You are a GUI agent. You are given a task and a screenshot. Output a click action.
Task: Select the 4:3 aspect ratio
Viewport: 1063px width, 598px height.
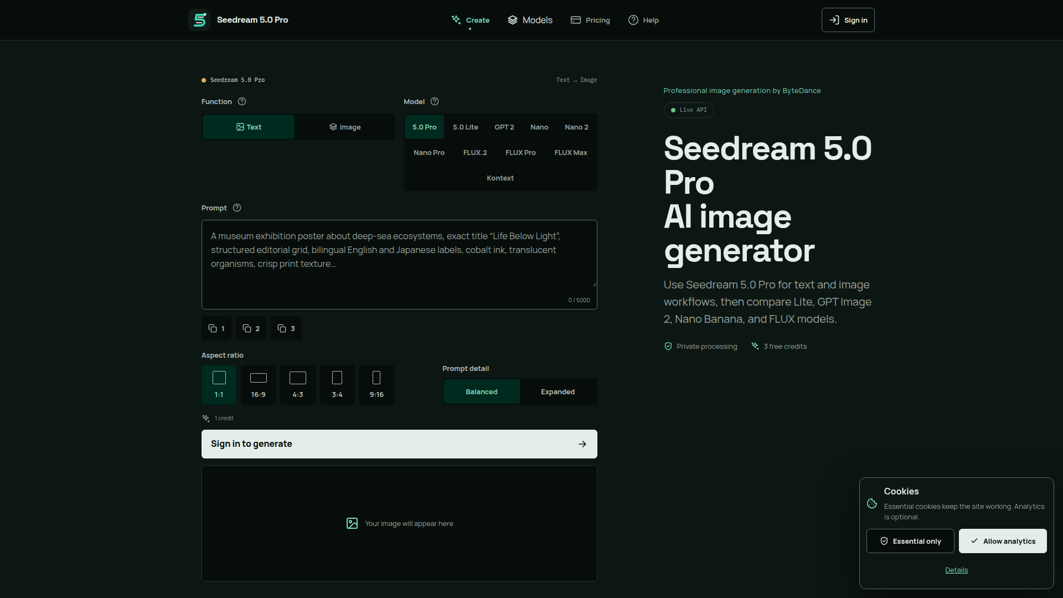(298, 385)
